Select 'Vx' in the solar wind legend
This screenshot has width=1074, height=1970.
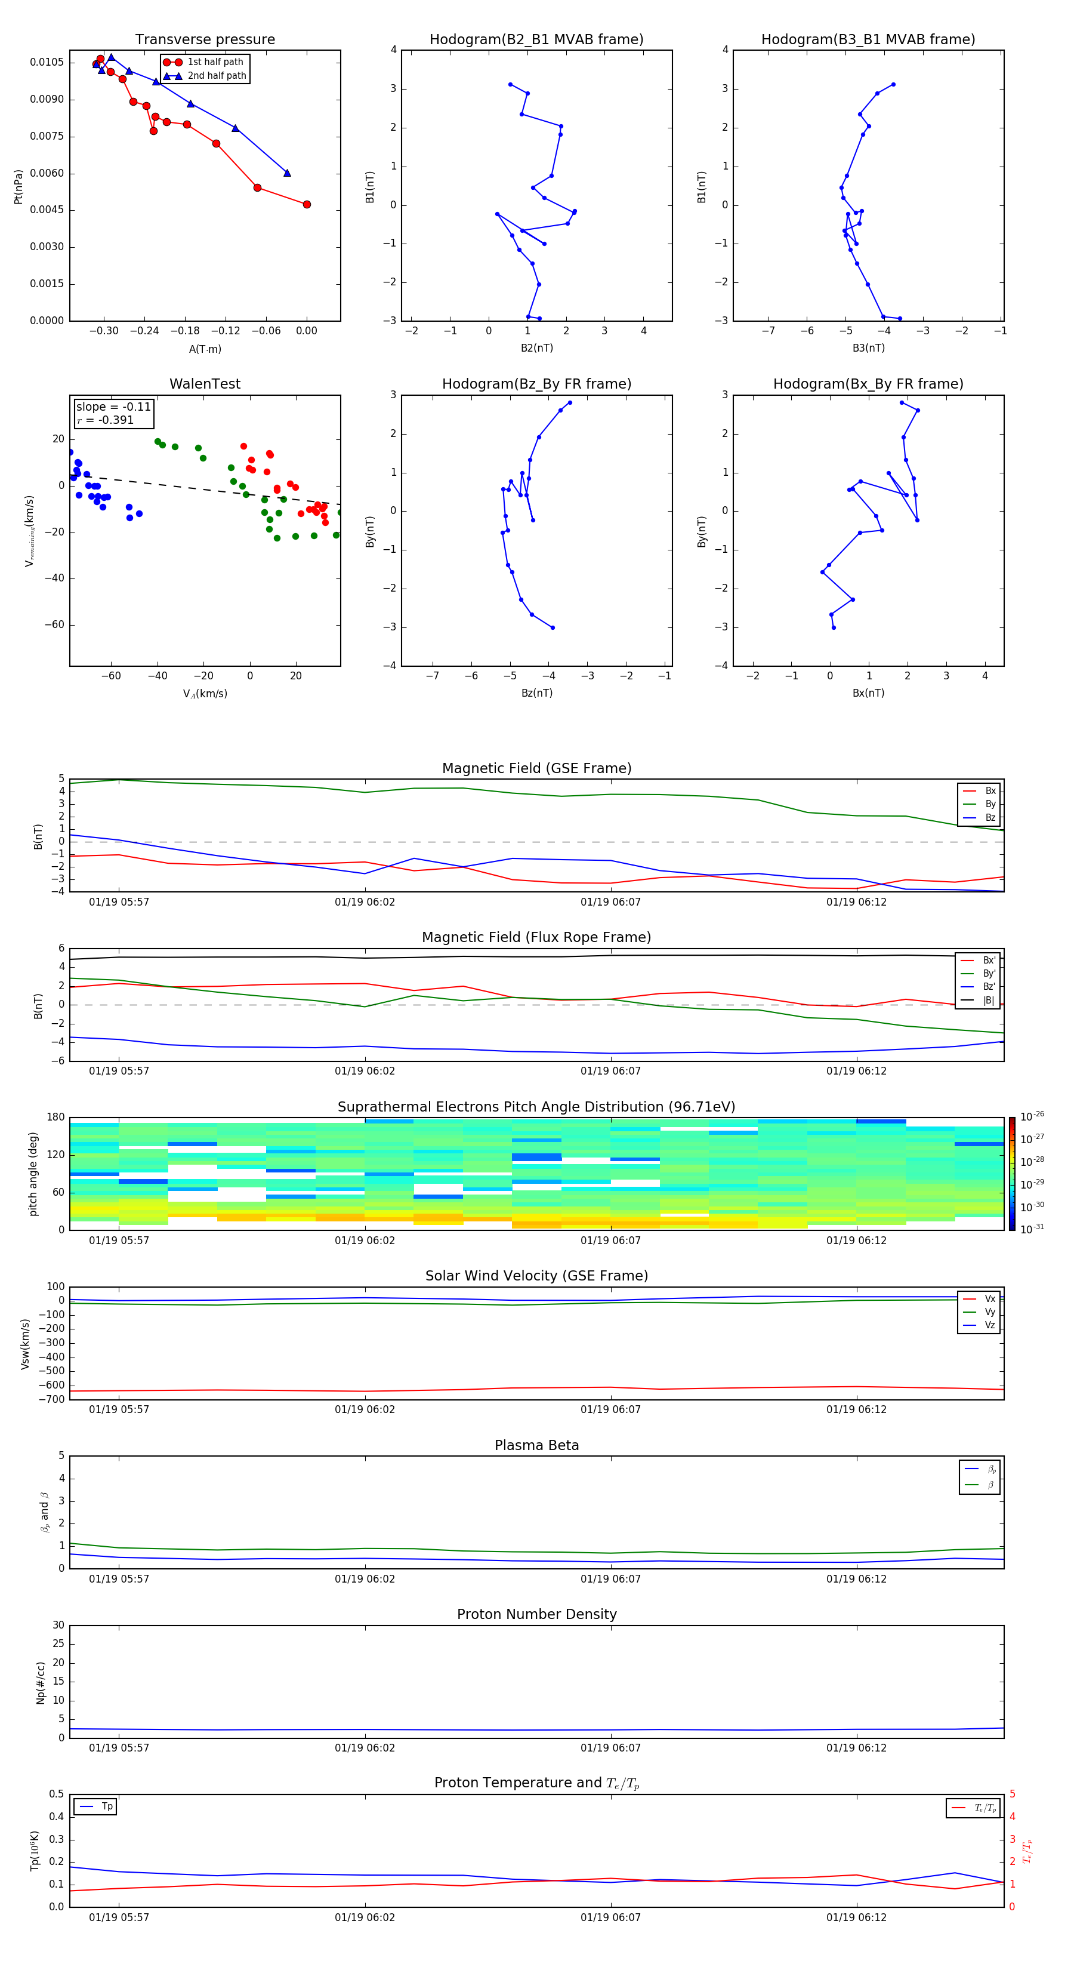[x=979, y=1298]
